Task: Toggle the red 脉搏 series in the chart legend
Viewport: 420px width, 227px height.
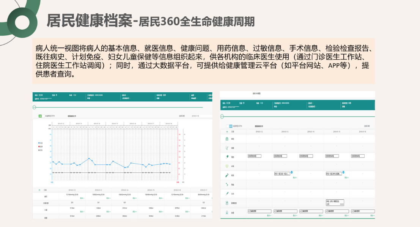Action: click(x=41, y=147)
